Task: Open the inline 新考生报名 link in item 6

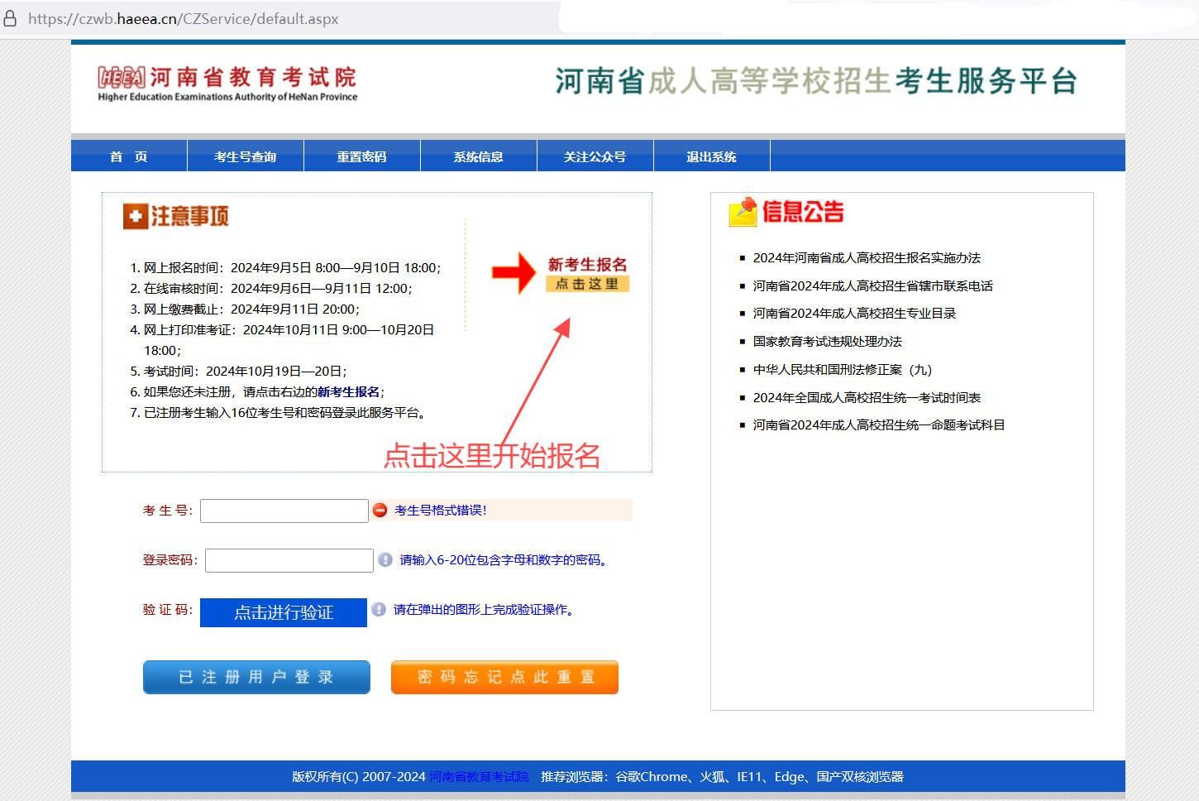Action: point(349,392)
